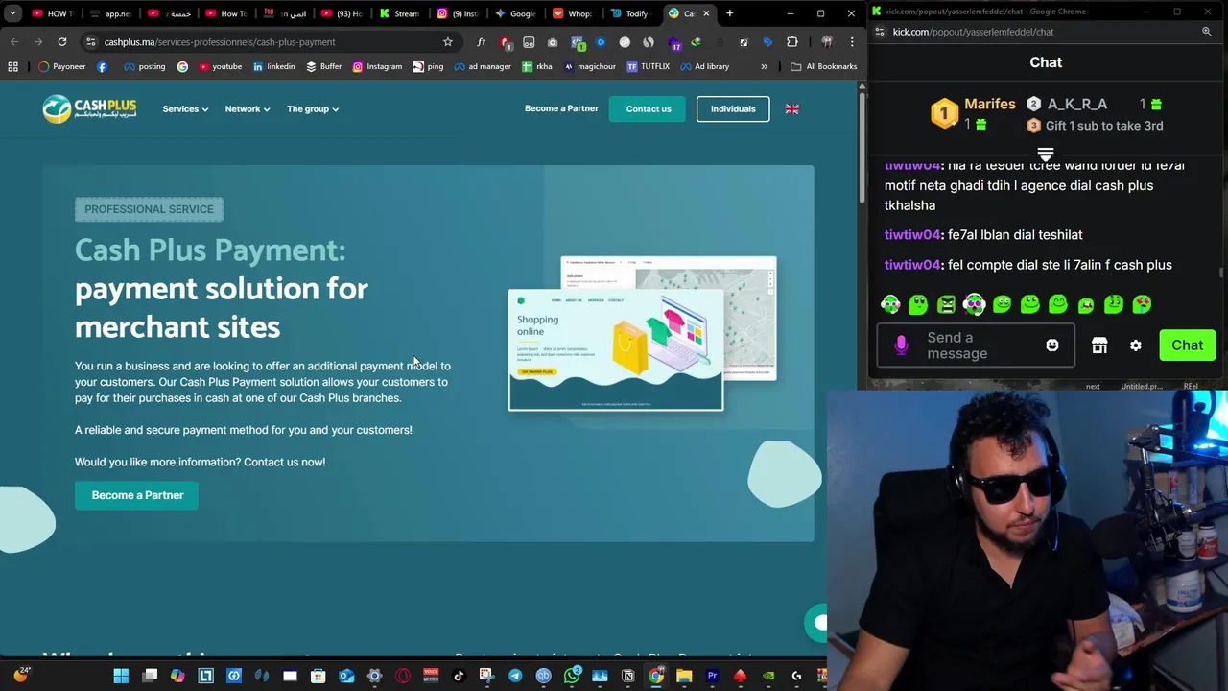Reload the cashplus.ma page

pyautogui.click(x=62, y=42)
